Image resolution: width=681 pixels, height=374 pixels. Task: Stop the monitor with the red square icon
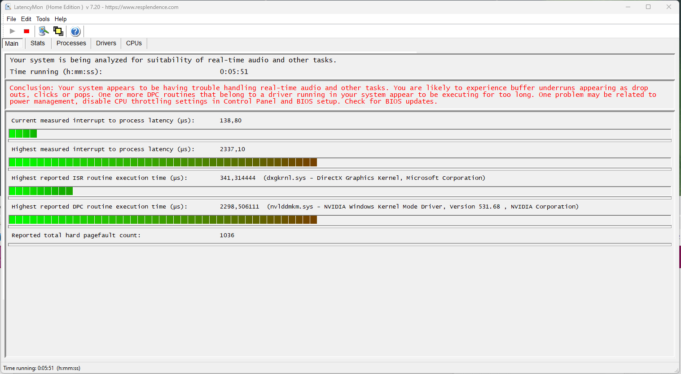pyautogui.click(x=26, y=31)
